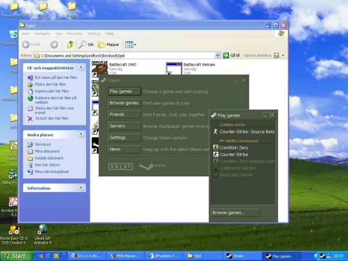
Task: Expand the Information panel
Action: [x=81, y=188]
